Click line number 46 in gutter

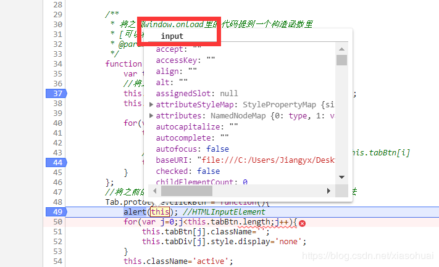57,183
